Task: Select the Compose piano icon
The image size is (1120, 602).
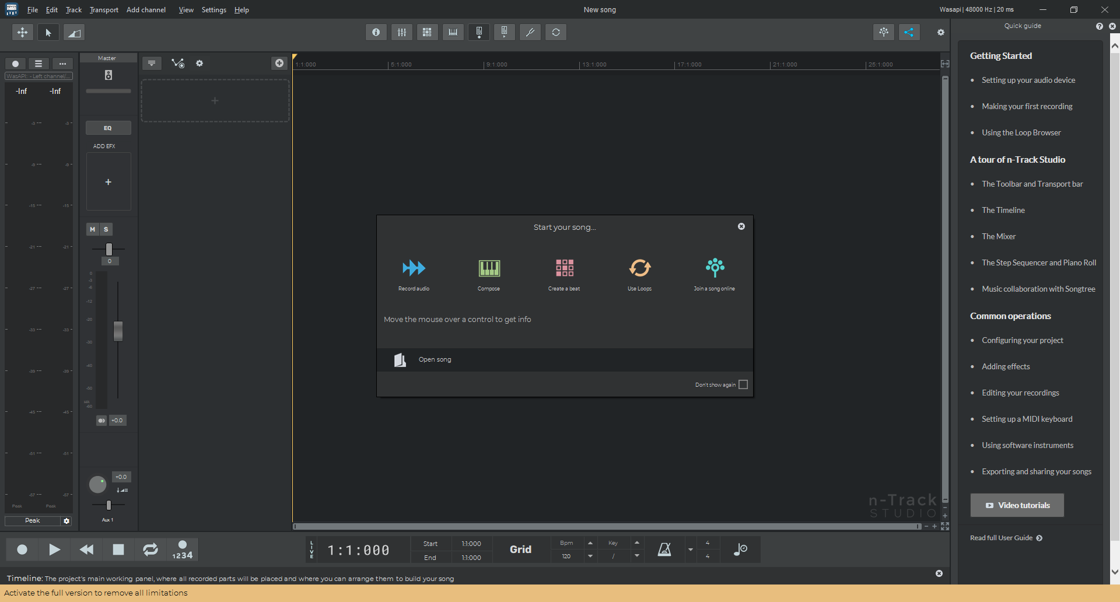Action: coord(489,268)
